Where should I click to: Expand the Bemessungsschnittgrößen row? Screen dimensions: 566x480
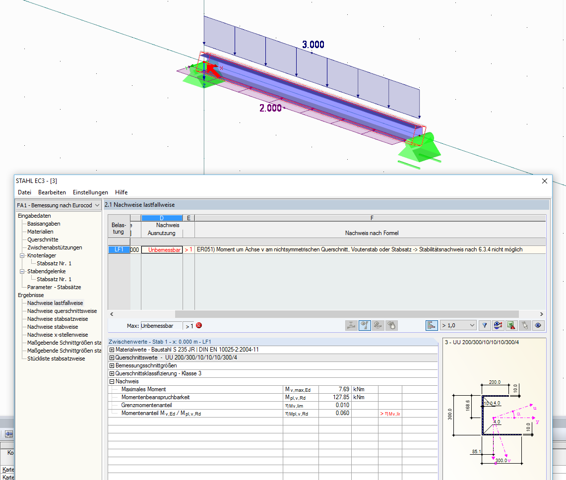pos(112,365)
